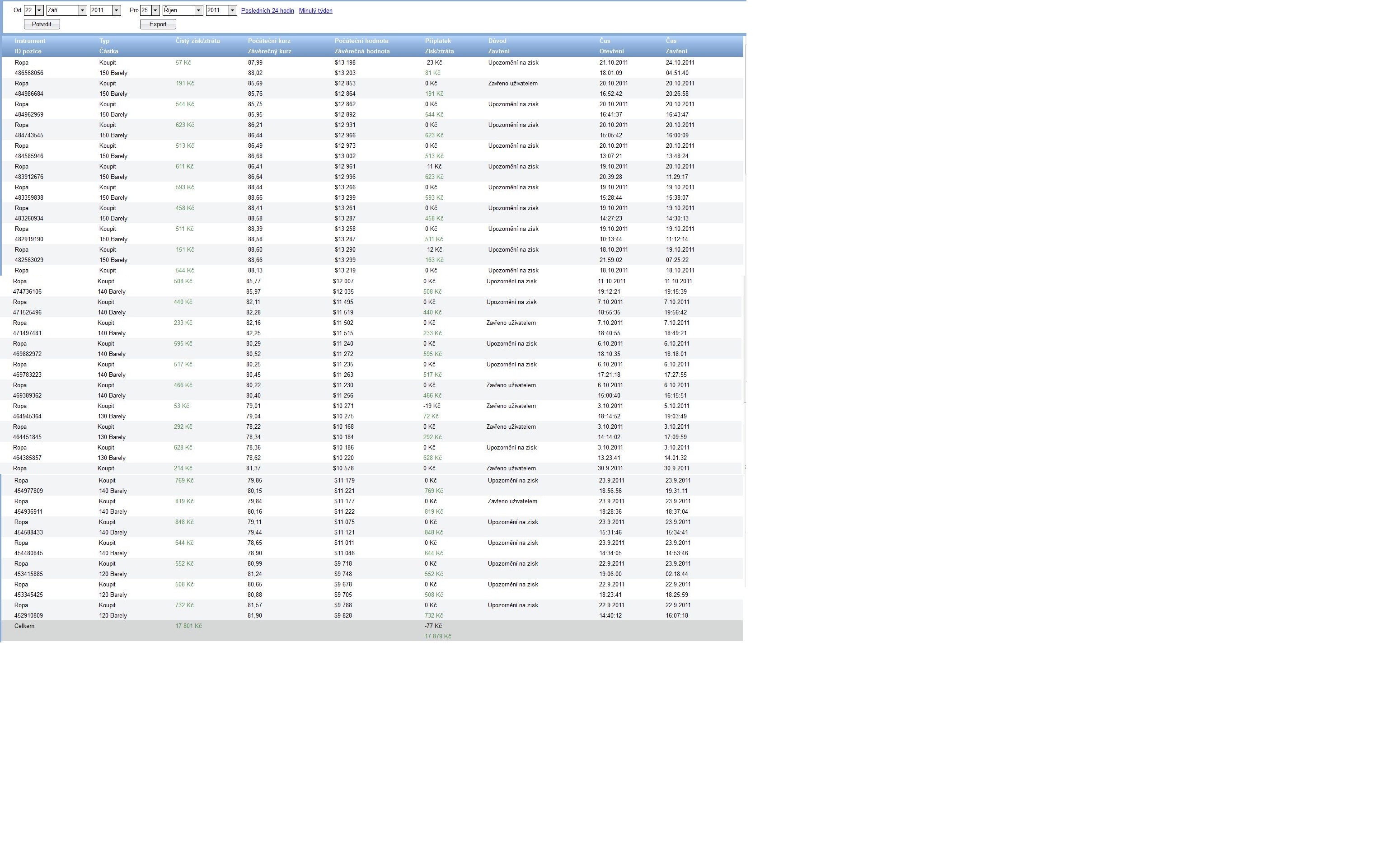Click the Počáteční kurz column header
The height and width of the screenshot is (862, 1379).
269,41
